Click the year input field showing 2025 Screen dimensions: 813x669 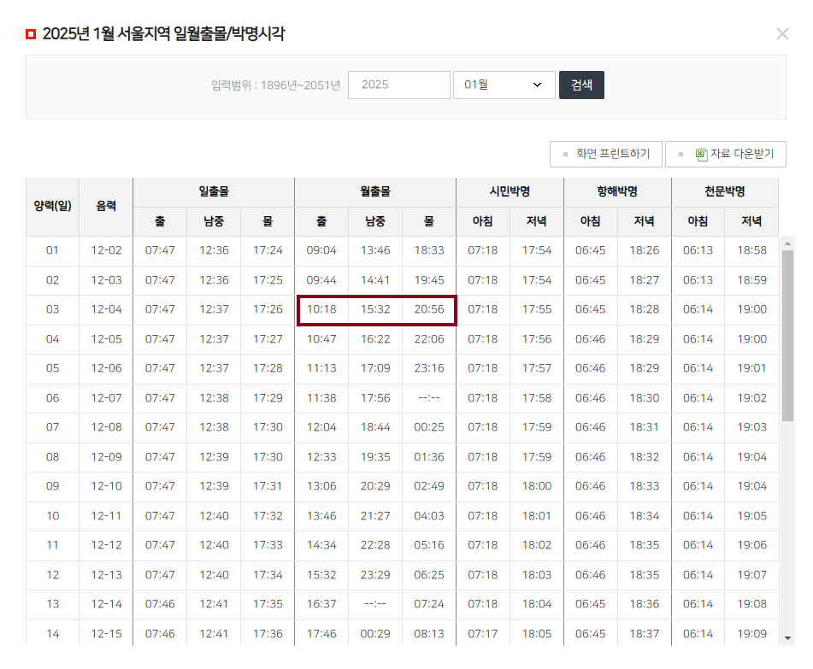(398, 85)
